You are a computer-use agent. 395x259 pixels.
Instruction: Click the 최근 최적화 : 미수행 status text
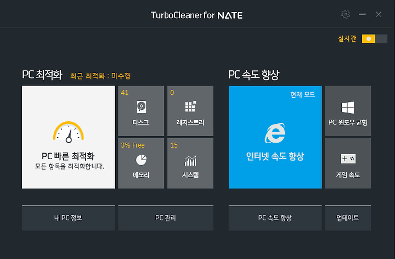100,76
